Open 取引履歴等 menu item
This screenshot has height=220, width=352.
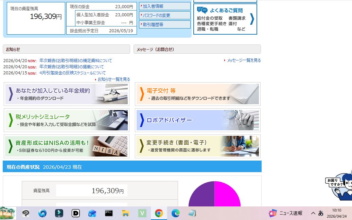tap(165, 24)
